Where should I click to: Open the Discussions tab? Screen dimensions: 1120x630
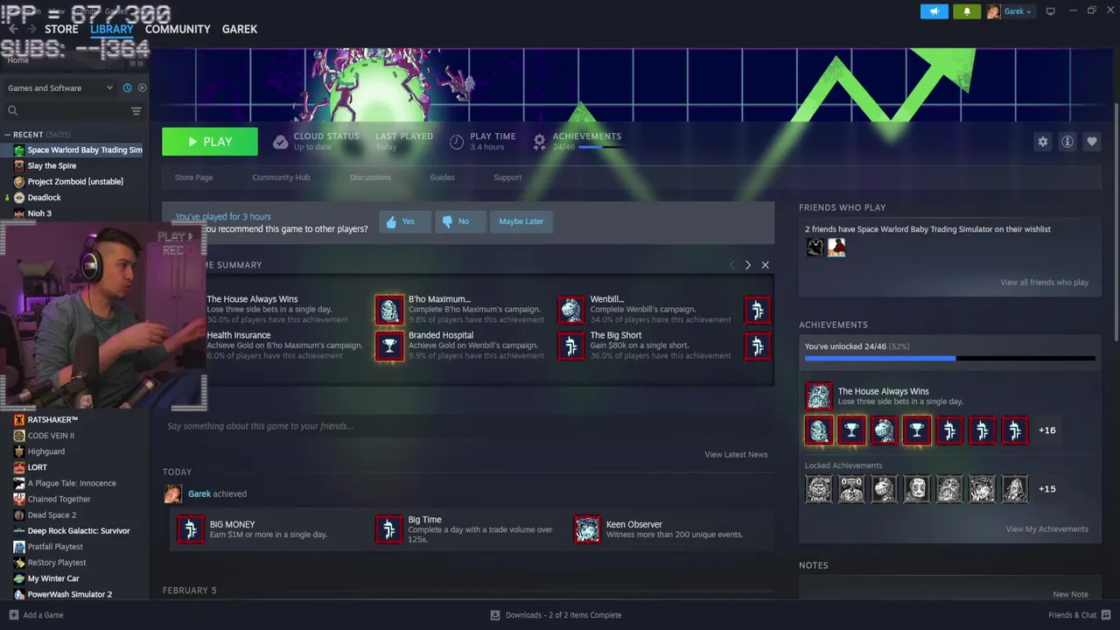click(x=370, y=178)
